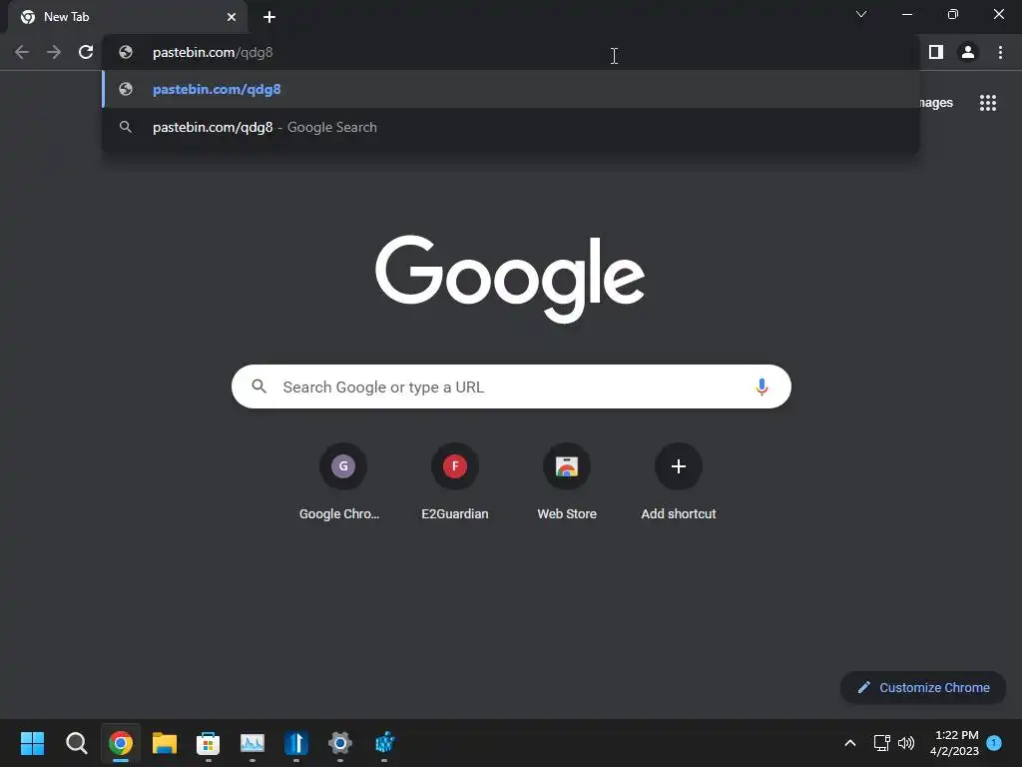
Task: Select the highlighted pastebin.com/qdg8 URL suggestion
Action: pyautogui.click(x=511, y=89)
